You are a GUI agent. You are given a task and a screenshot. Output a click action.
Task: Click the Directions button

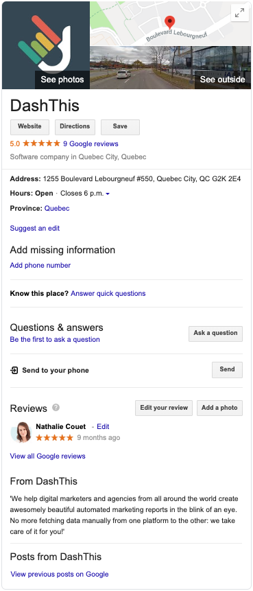[x=75, y=127]
